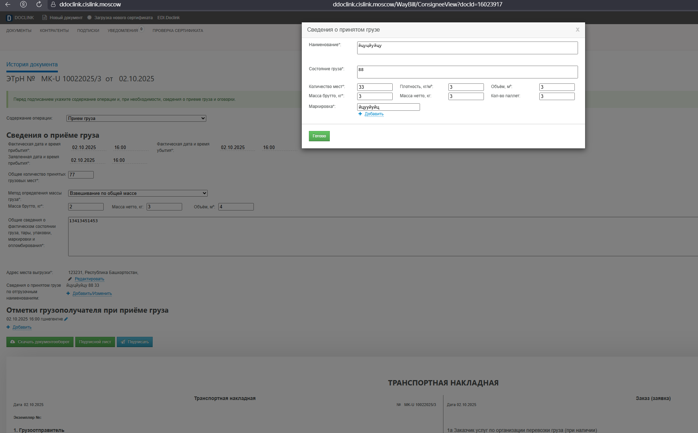Click Добавить link under Маркировка
Screen dimensions: 698x433
[374, 114]
